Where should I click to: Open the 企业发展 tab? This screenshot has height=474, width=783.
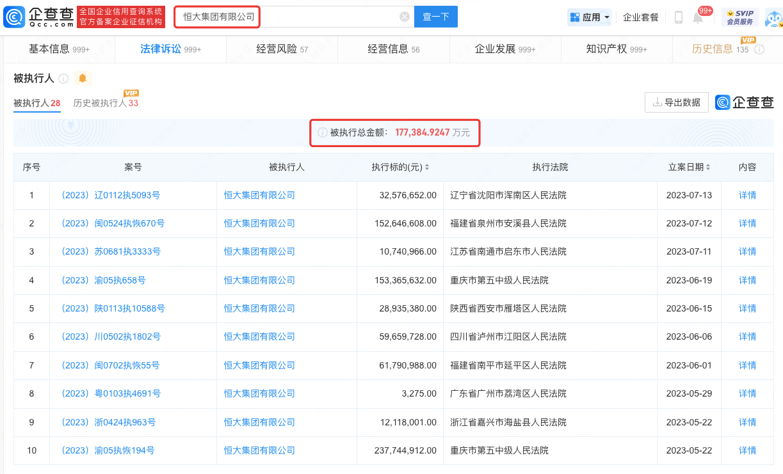(x=505, y=49)
